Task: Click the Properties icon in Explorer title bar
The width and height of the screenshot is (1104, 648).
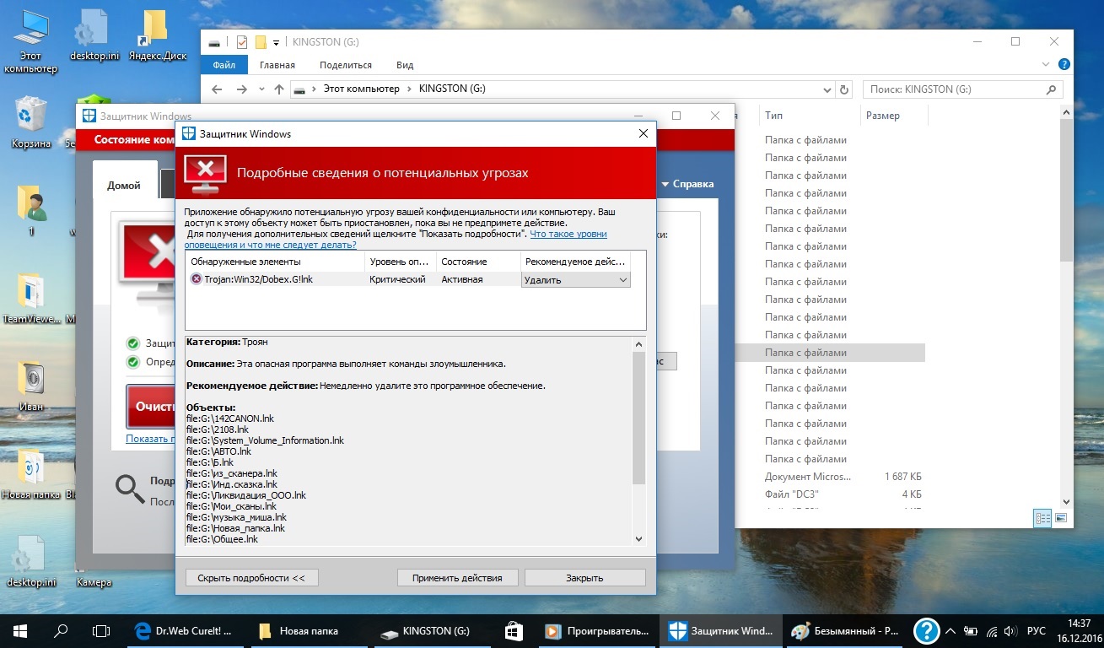Action: coord(242,41)
